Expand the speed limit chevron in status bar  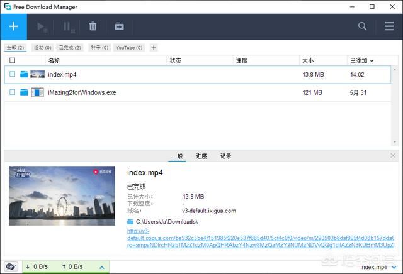[102, 267]
